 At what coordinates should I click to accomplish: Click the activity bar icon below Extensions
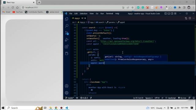67,53
